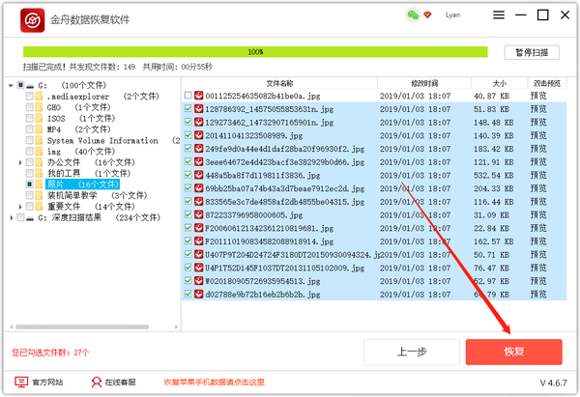Screen dimensions: 580x397
Task: Uncheck the file 128786392_14575055853631n.jpg
Action: (x=188, y=109)
